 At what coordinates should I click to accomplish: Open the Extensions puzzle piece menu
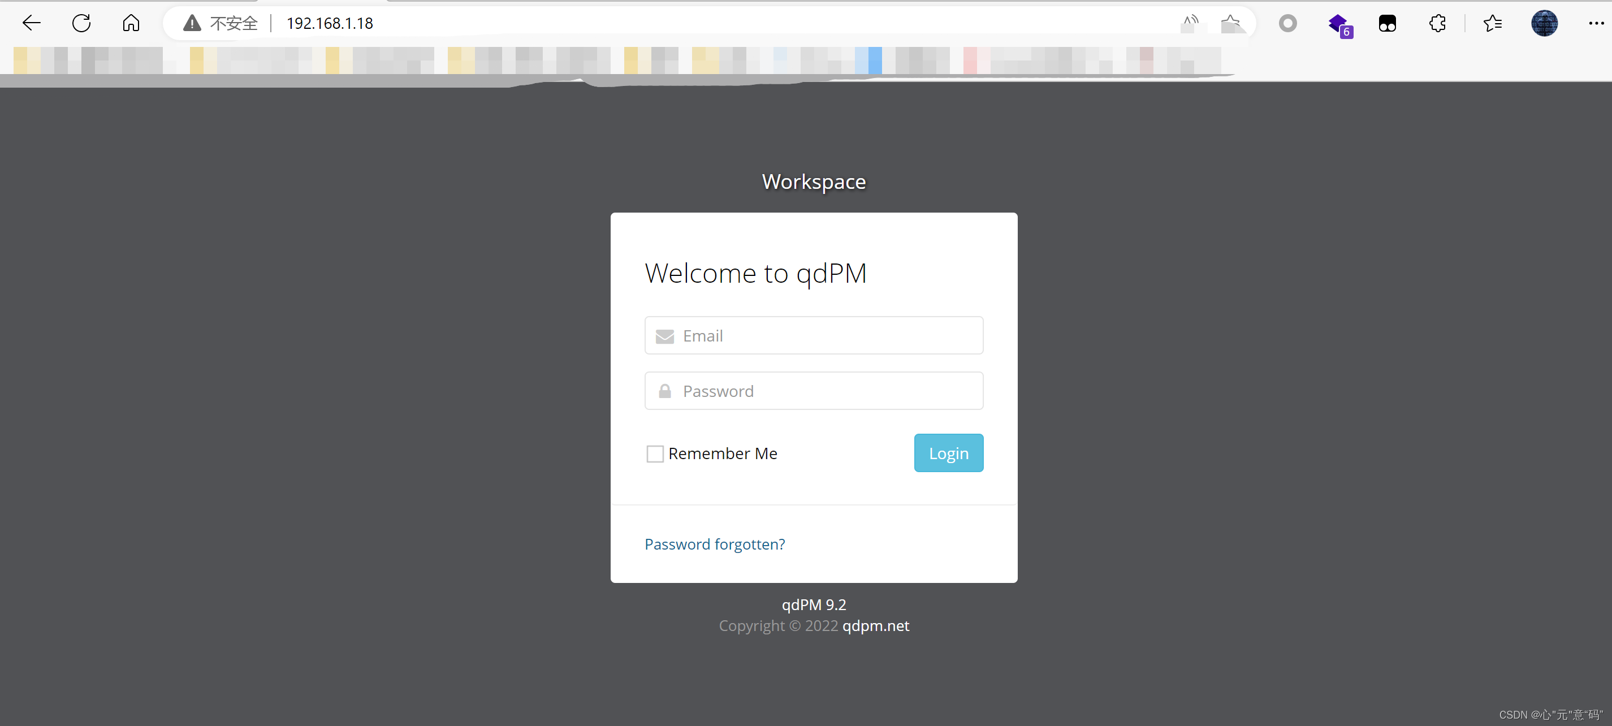(x=1437, y=24)
